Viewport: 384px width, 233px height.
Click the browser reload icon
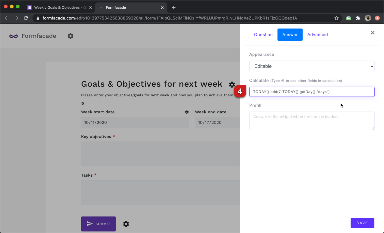26,18
